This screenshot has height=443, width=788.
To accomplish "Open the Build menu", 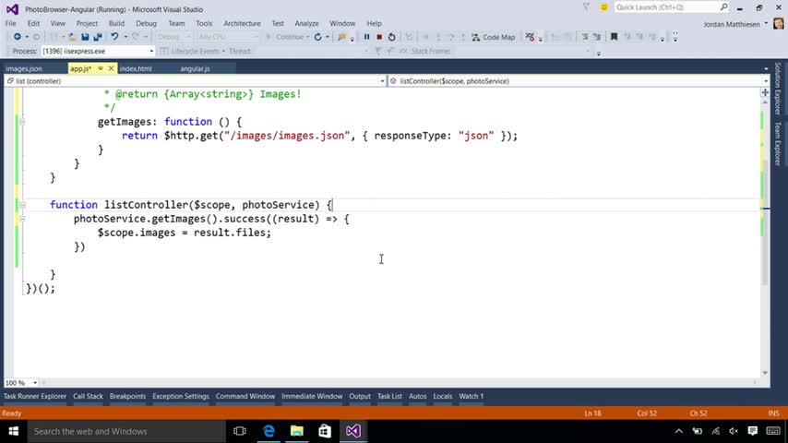I will pyautogui.click(x=116, y=24).
